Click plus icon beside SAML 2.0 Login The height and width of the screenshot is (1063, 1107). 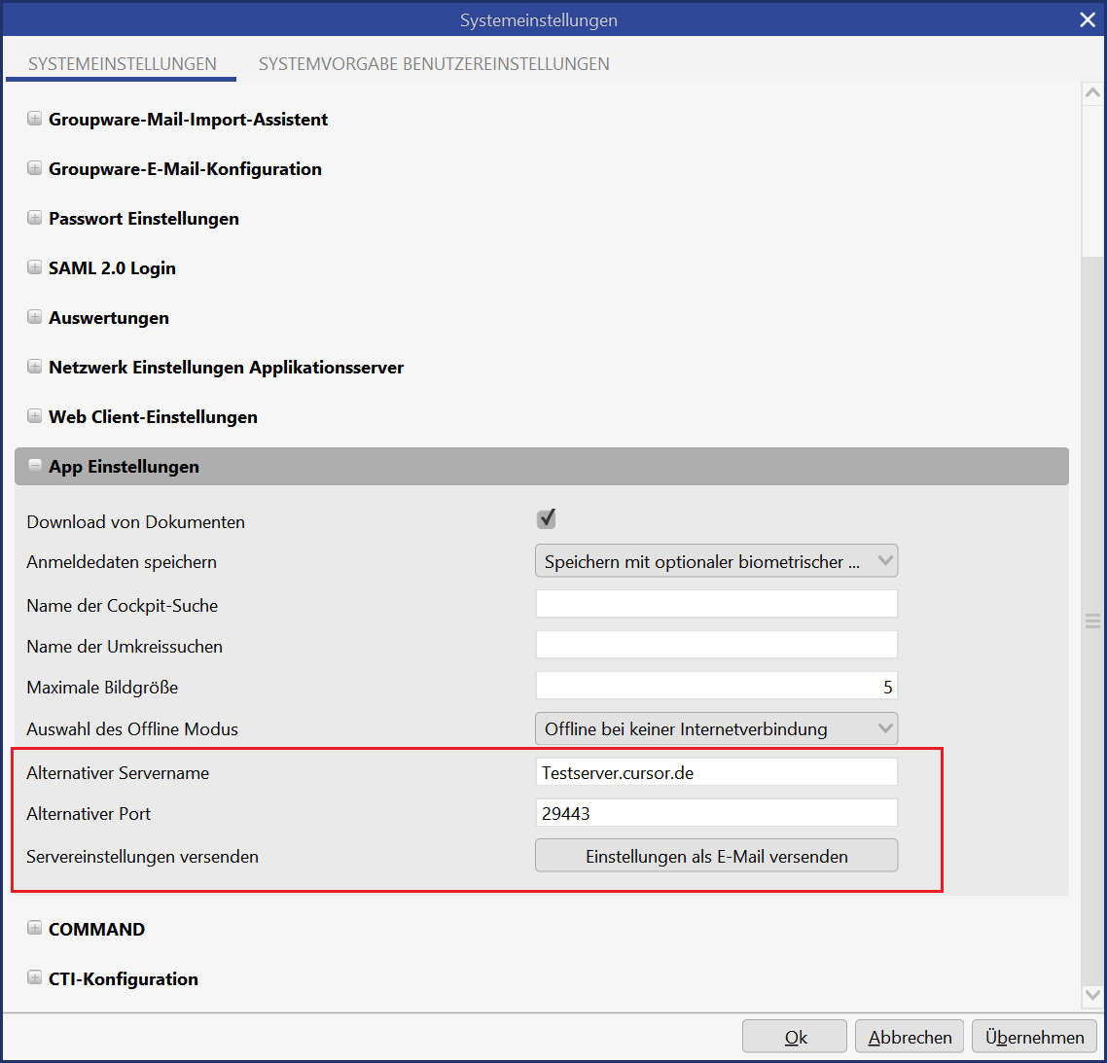point(35,268)
